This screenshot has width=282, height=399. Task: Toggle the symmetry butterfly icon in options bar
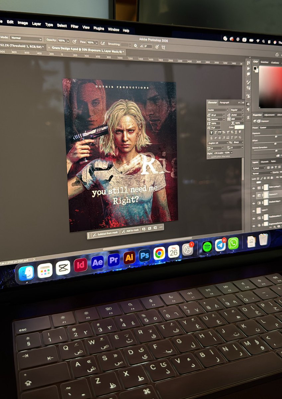point(163,47)
